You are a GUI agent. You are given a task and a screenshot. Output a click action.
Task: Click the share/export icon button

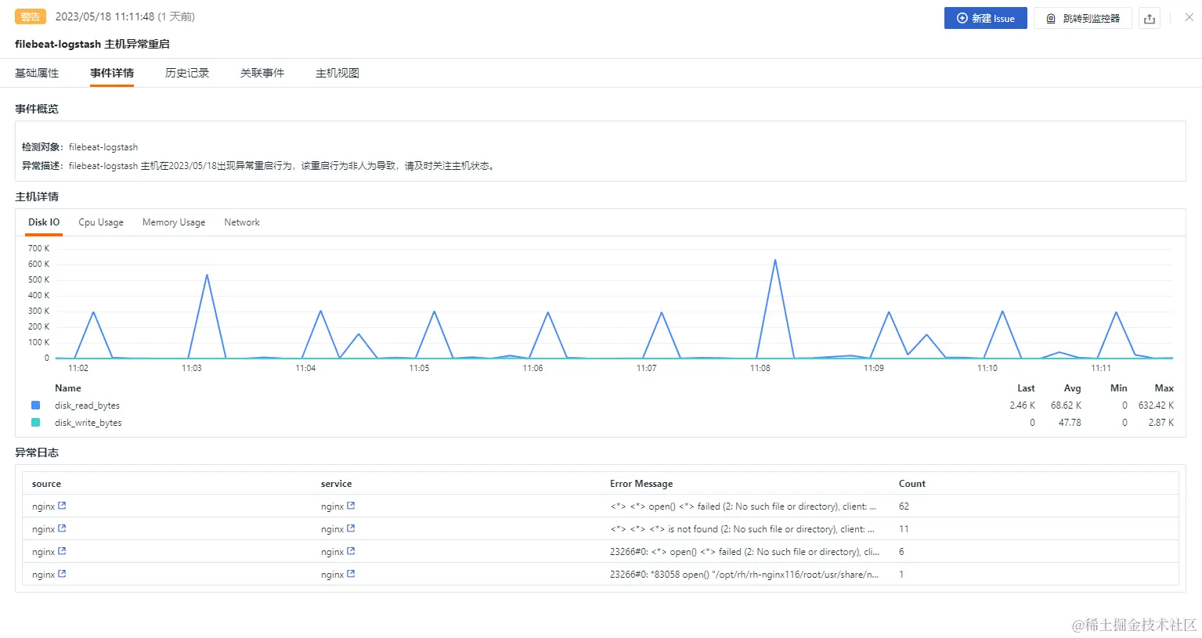click(x=1150, y=18)
